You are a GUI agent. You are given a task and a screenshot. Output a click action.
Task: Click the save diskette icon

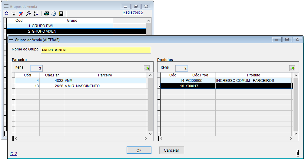click(61, 14)
